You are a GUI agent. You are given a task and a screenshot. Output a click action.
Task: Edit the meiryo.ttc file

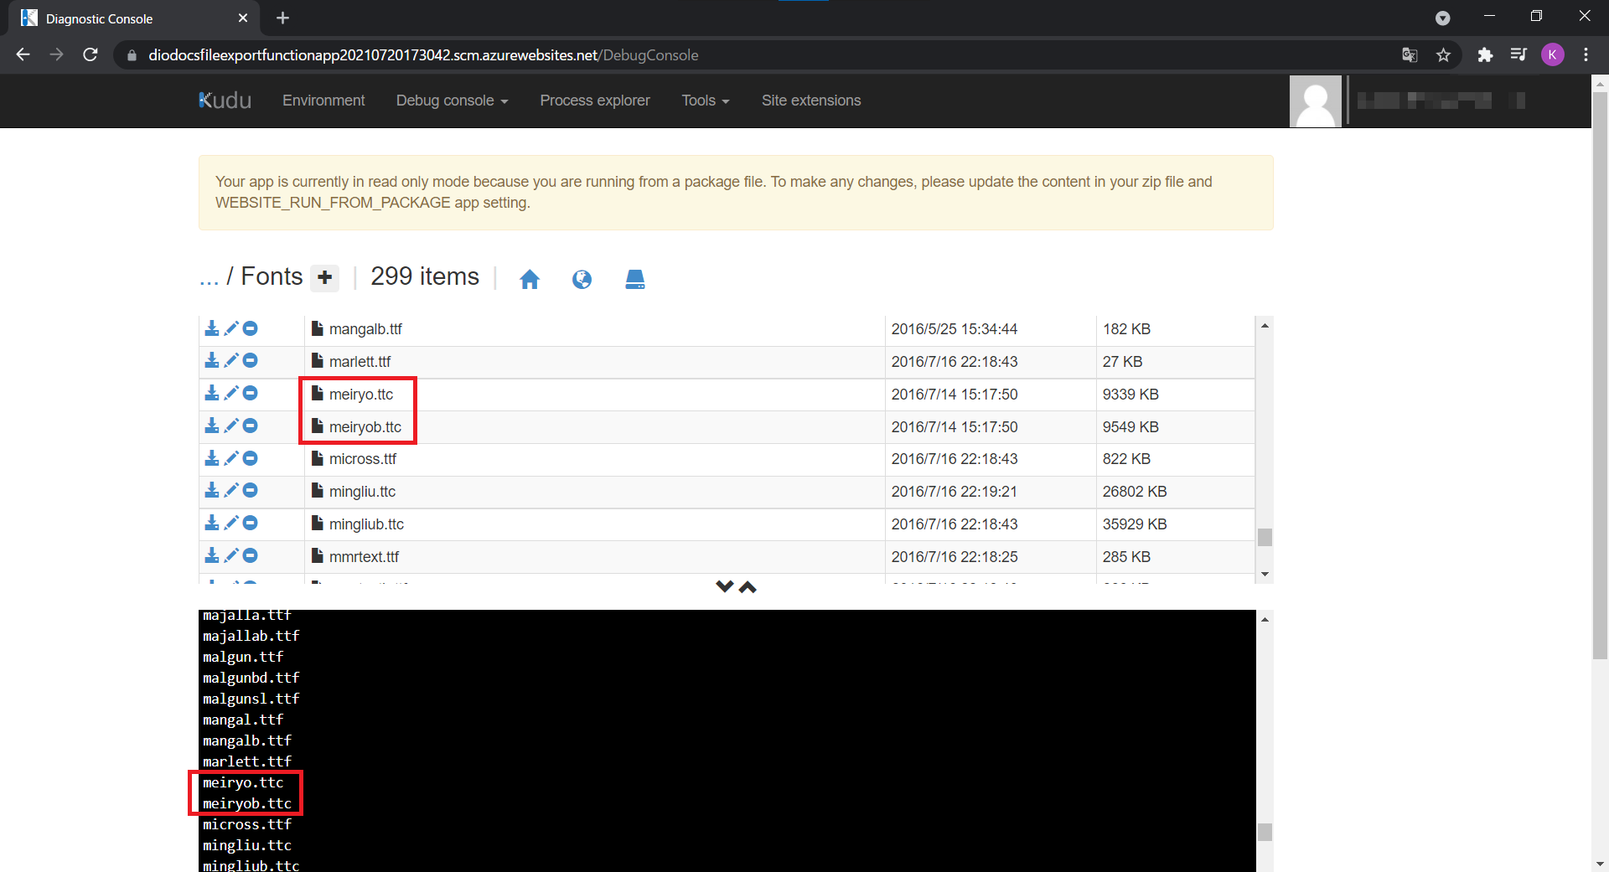231,393
